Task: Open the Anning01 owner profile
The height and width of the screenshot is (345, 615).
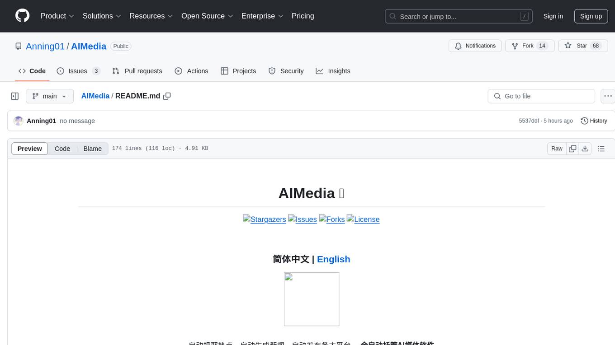Action: click(45, 46)
